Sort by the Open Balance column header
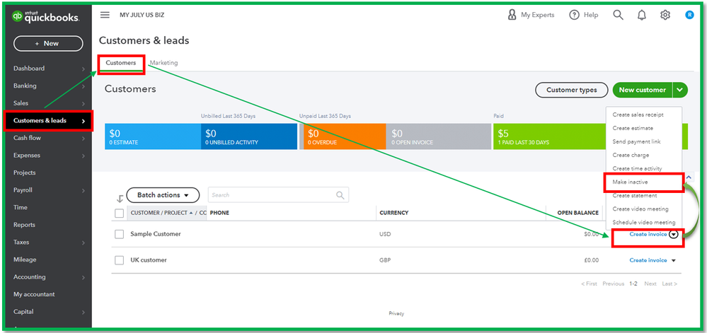The image size is (707, 333). tap(577, 213)
